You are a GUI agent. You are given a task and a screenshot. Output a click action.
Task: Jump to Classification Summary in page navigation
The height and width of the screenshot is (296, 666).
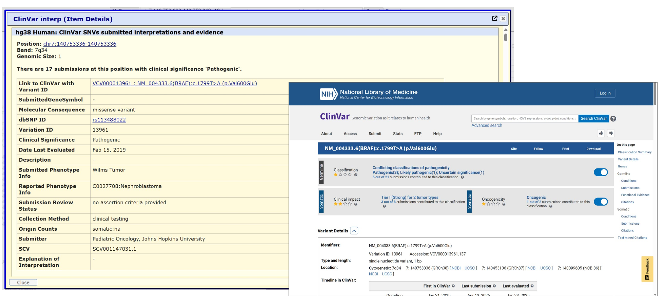(634, 152)
